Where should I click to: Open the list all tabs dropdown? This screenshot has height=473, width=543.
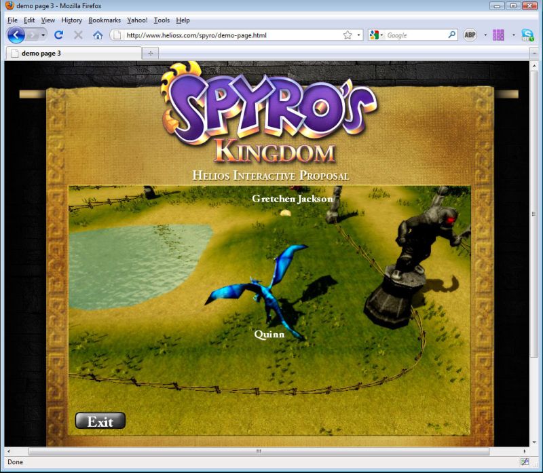click(x=534, y=54)
